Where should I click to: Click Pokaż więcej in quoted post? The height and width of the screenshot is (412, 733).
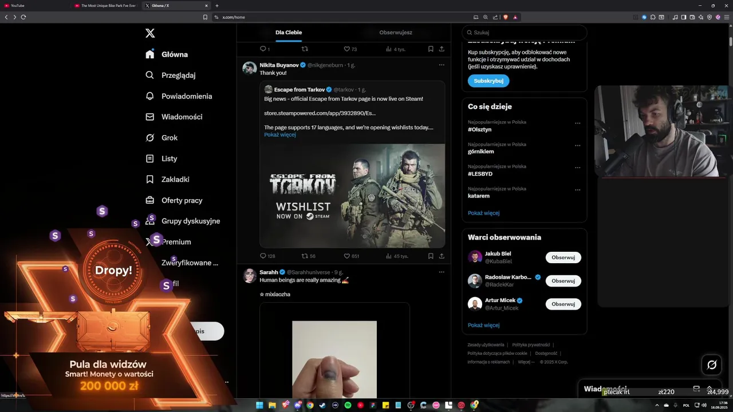280,135
